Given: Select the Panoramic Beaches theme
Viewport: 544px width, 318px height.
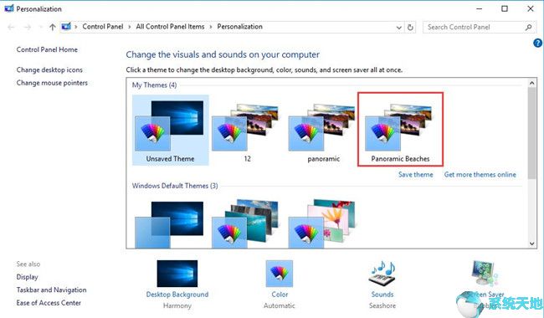Looking at the screenshot, I should (400, 129).
